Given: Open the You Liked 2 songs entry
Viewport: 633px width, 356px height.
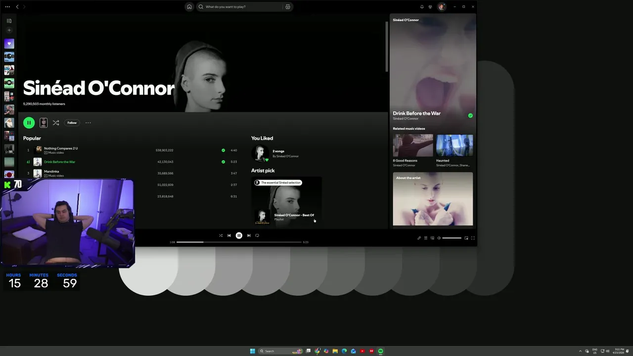Looking at the screenshot, I should 278,151.
